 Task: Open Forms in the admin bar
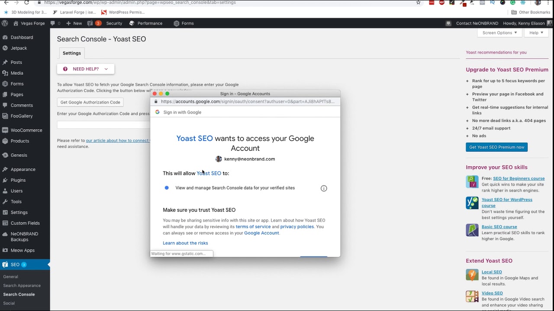pyautogui.click(x=184, y=23)
